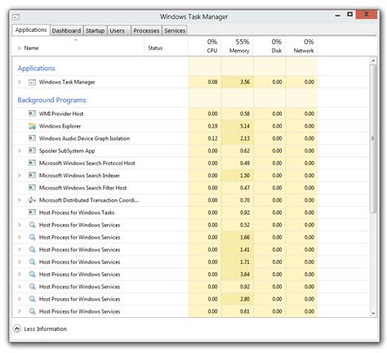
Task: Click the 1.66 memory value
Action: [x=245, y=237]
